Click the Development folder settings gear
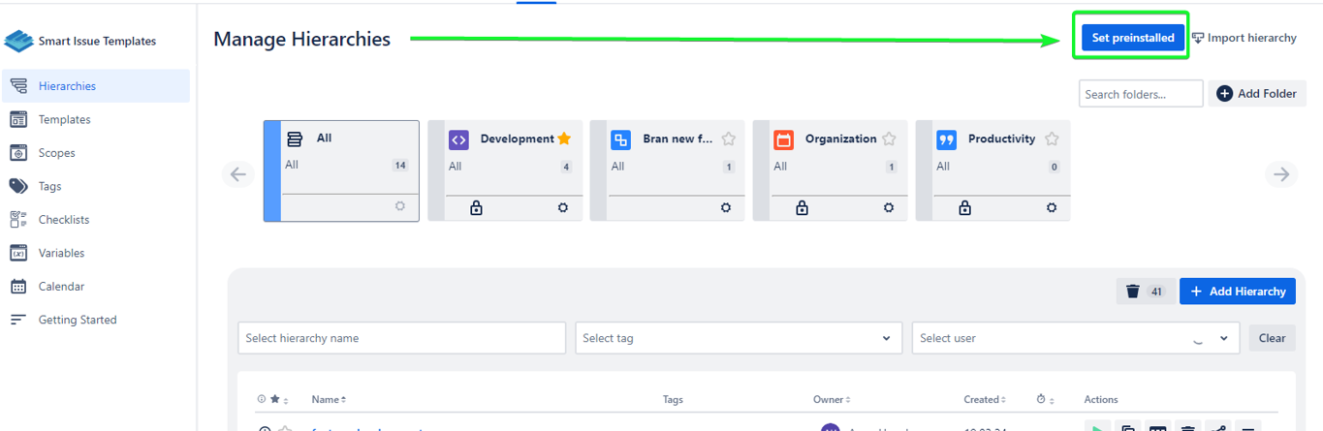The height and width of the screenshot is (431, 1323). pyautogui.click(x=563, y=207)
